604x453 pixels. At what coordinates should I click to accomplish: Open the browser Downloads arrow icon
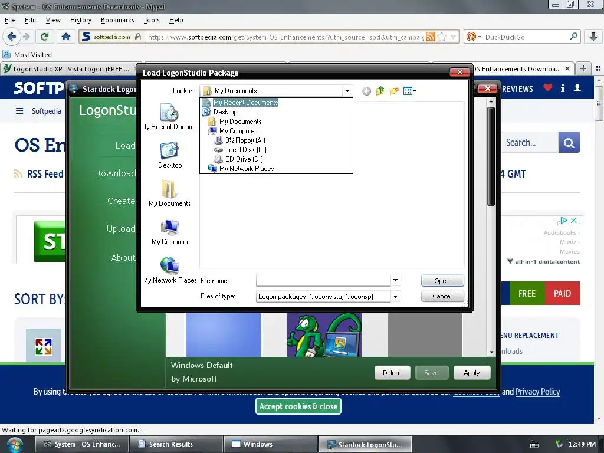(593, 37)
